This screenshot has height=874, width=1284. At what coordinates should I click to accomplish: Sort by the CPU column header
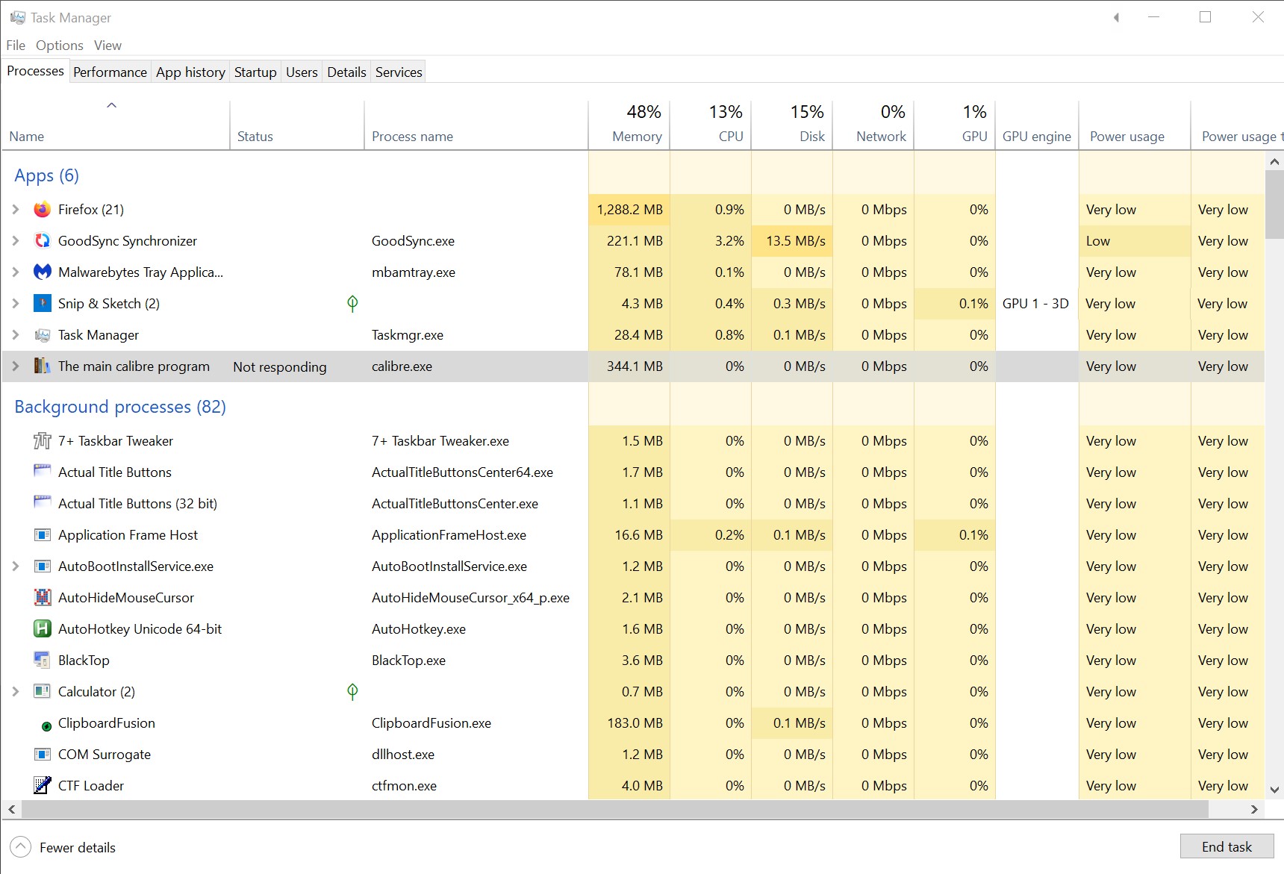[x=711, y=125]
